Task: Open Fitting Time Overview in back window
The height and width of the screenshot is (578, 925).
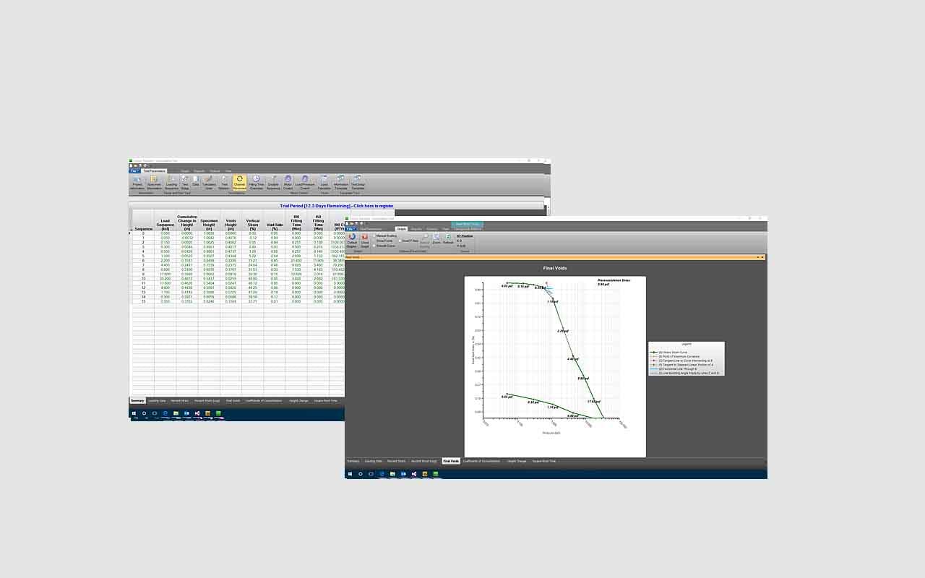Action: coord(256,181)
